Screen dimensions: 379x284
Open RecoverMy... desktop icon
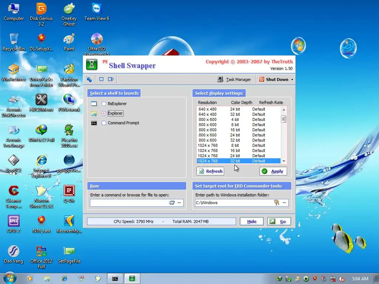pyautogui.click(x=69, y=224)
